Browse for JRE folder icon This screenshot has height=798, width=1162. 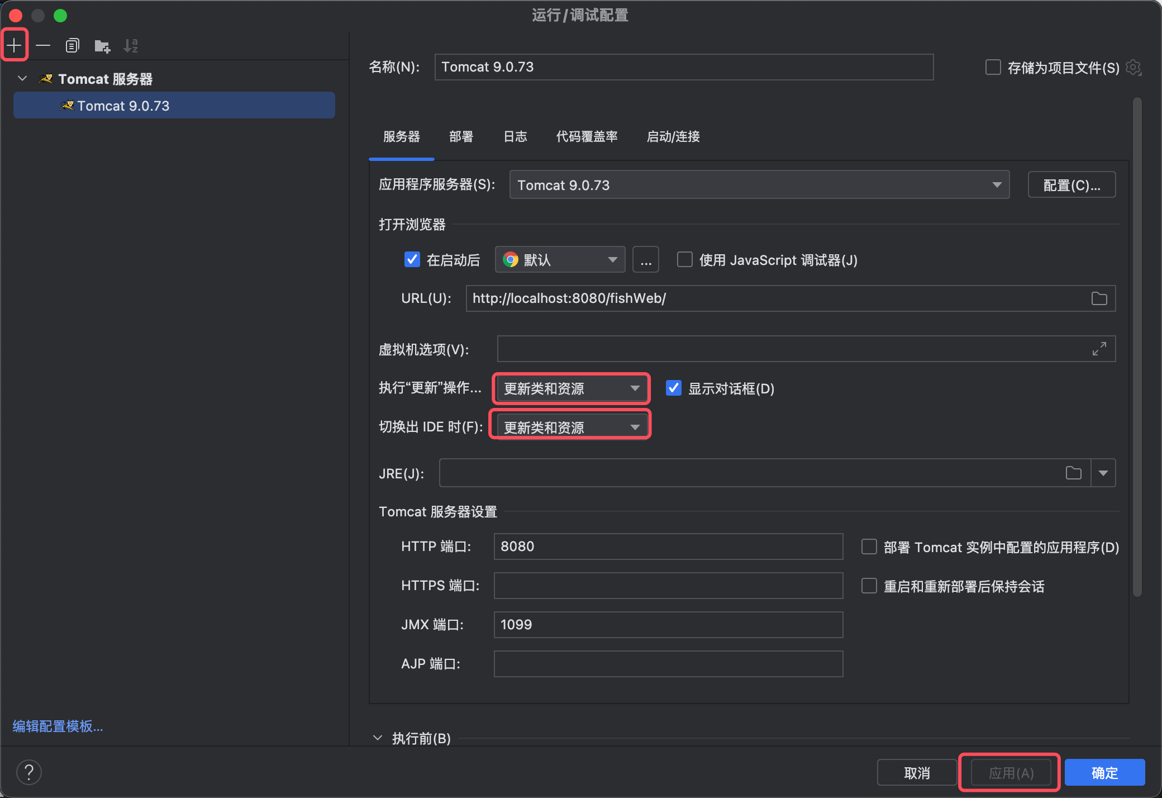coord(1074,473)
